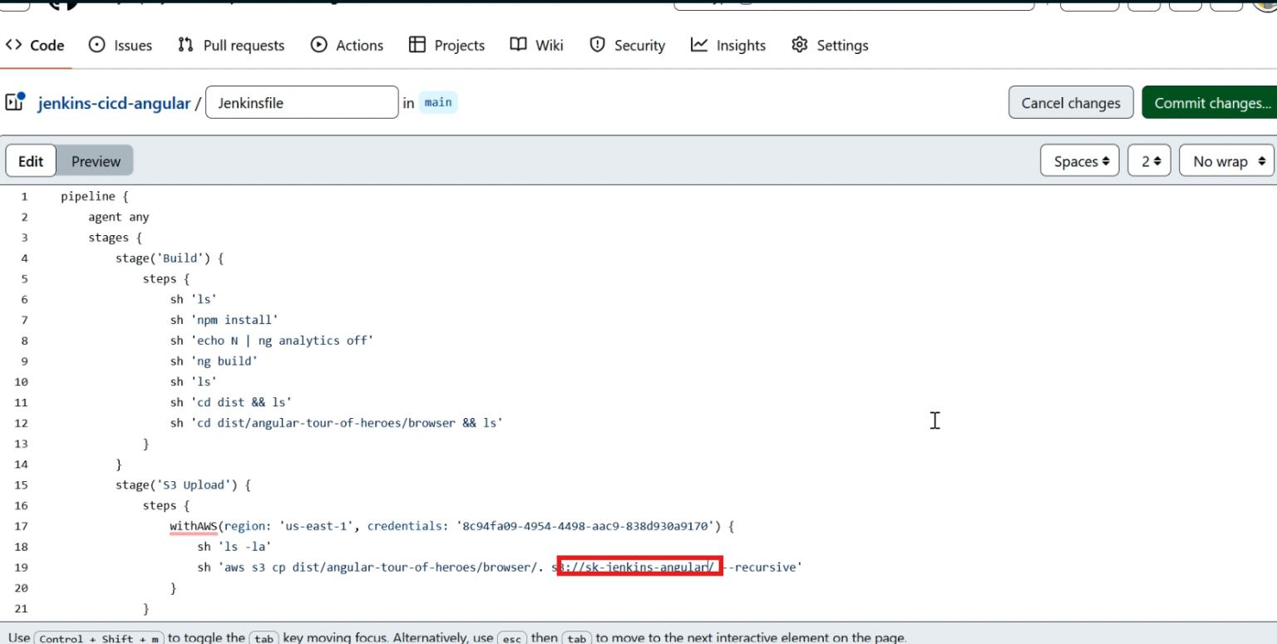This screenshot has height=644, width=1277.
Task: Click the repository icon beside jenkins-cicd-angular
Action: click(x=14, y=101)
